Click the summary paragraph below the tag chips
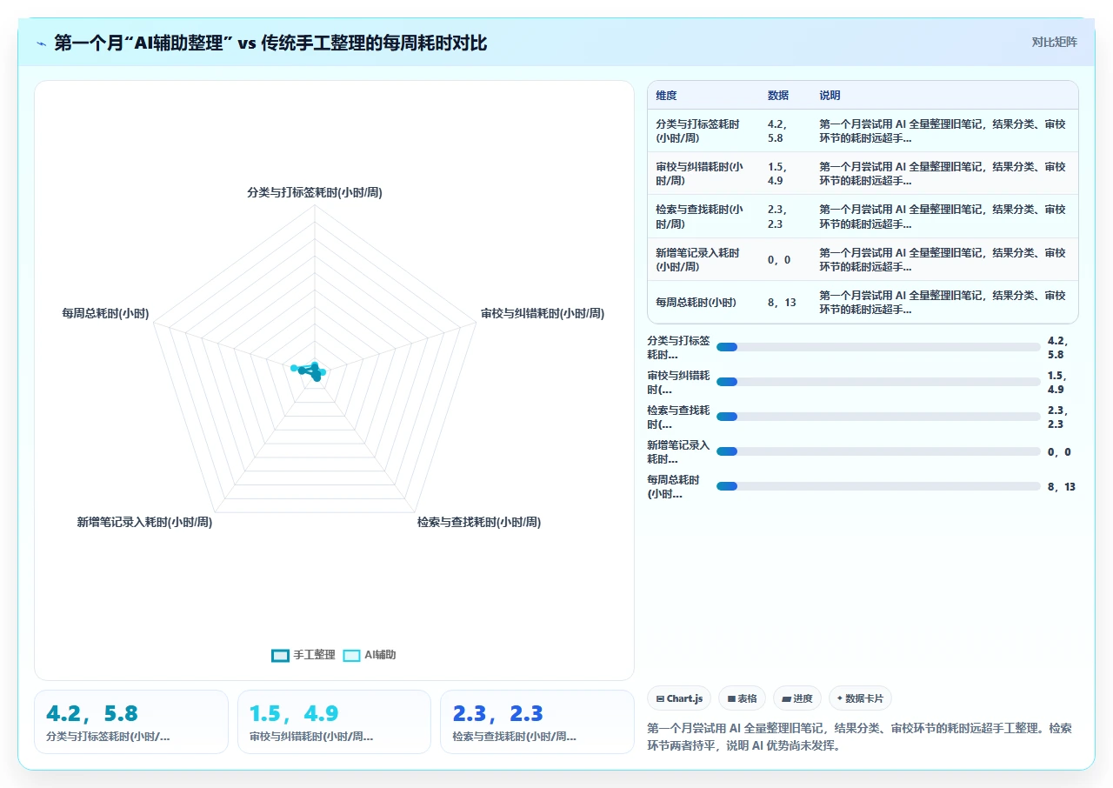This screenshot has width=1113, height=788. click(x=860, y=737)
